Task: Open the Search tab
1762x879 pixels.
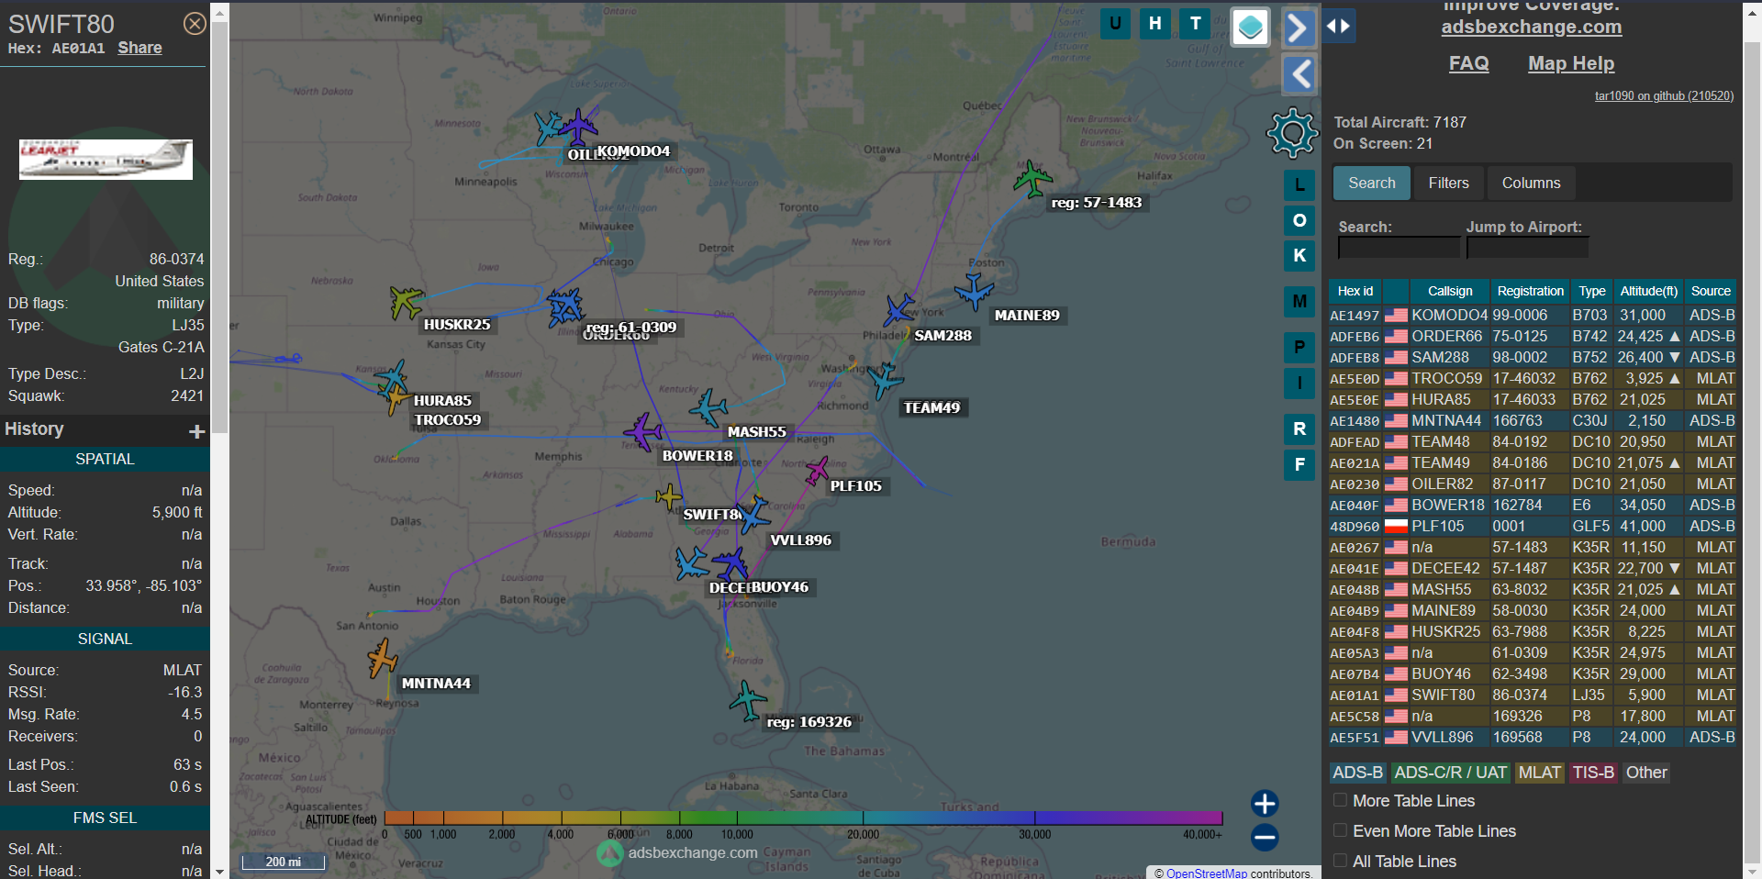Action: coord(1372,183)
